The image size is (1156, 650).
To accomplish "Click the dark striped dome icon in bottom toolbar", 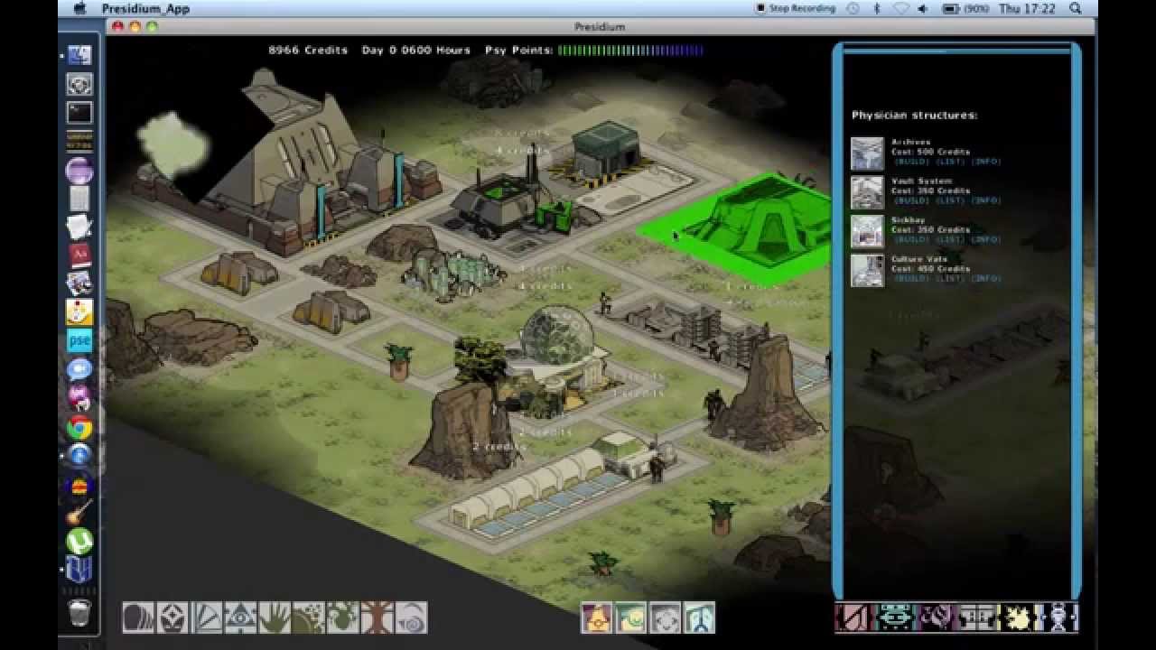I will point(138,617).
